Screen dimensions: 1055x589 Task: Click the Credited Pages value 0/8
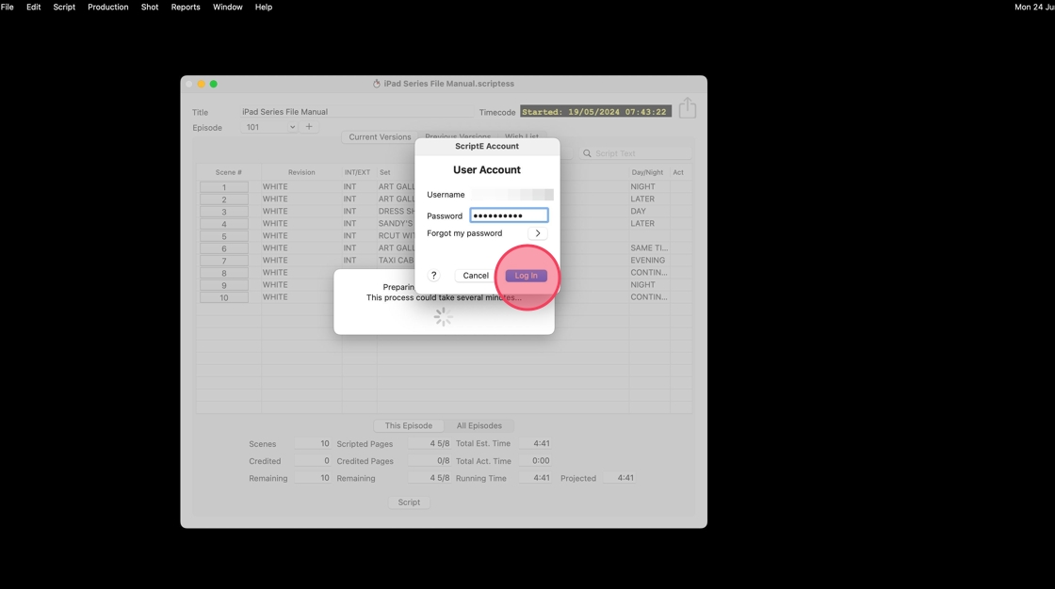point(430,461)
